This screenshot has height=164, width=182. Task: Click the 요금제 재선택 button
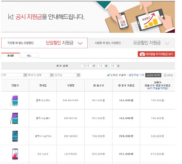click(153, 75)
